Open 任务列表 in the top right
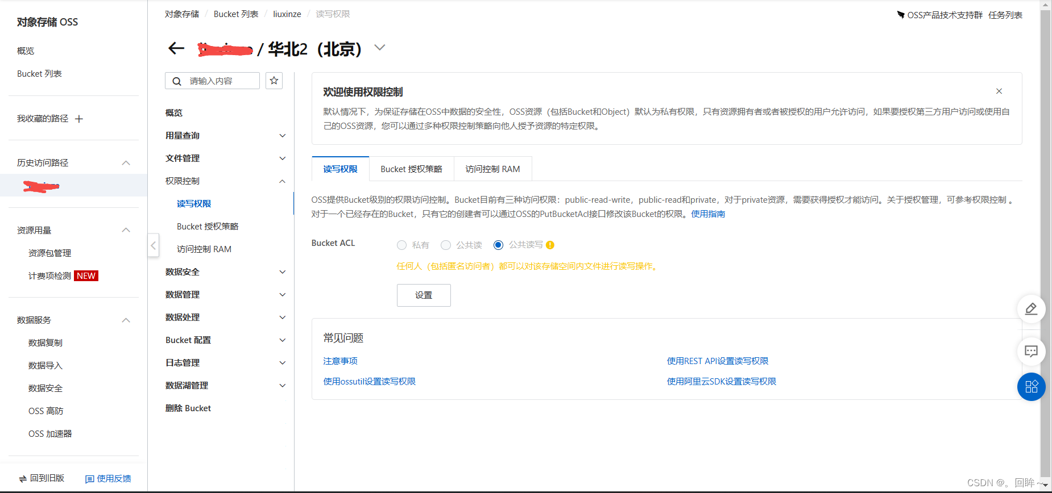The image size is (1052, 493). pos(1005,15)
